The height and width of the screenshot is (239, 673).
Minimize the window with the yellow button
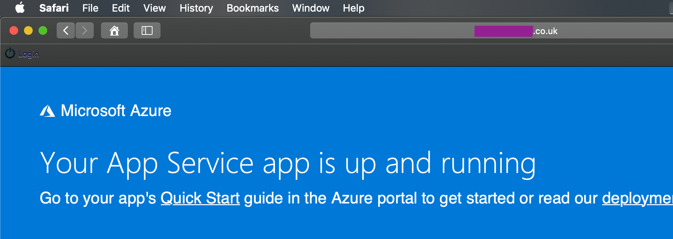pyautogui.click(x=28, y=30)
